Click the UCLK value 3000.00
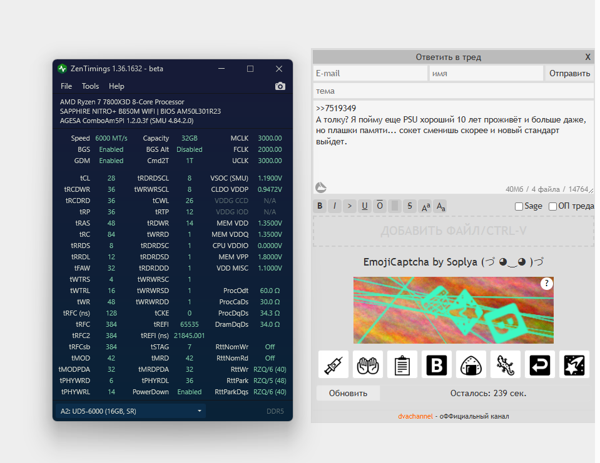The width and height of the screenshot is (600, 463). pyautogui.click(x=270, y=161)
